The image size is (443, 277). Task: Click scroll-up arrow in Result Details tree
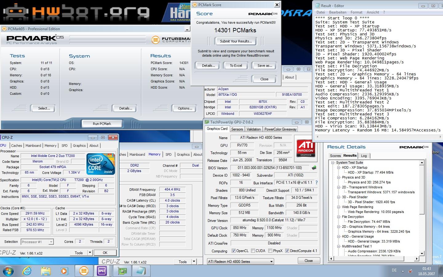click(x=422, y=163)
